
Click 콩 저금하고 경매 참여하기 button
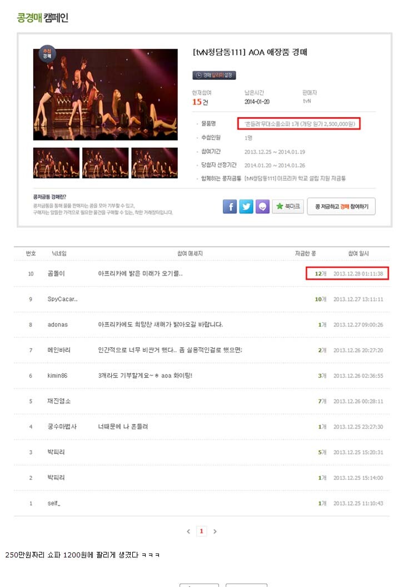(x=341, y=206)
